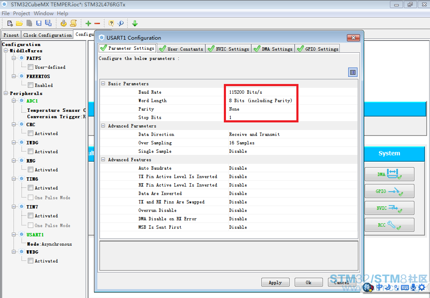Collapse the TIM6 tree node

(14, 179)
